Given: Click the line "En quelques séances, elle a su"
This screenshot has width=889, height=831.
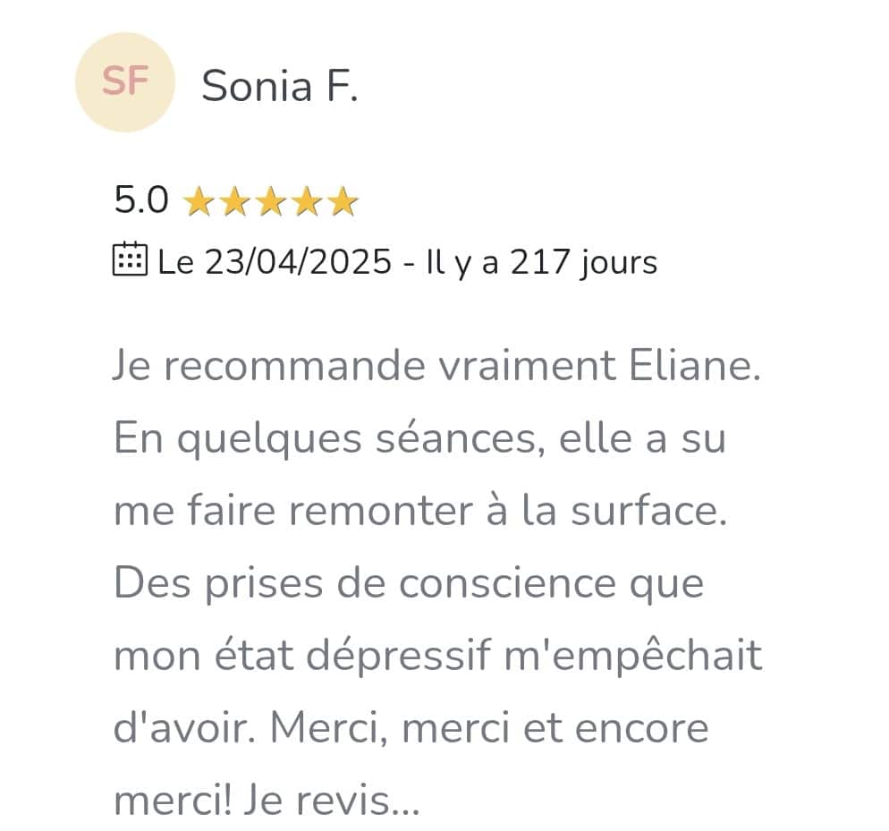Looking at the screenshot, I should (419, 439).
